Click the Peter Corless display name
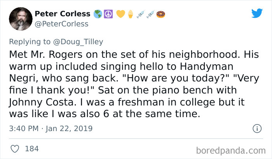Image resolution: width=272 pixels, height=159 pixels. (63, 14)
